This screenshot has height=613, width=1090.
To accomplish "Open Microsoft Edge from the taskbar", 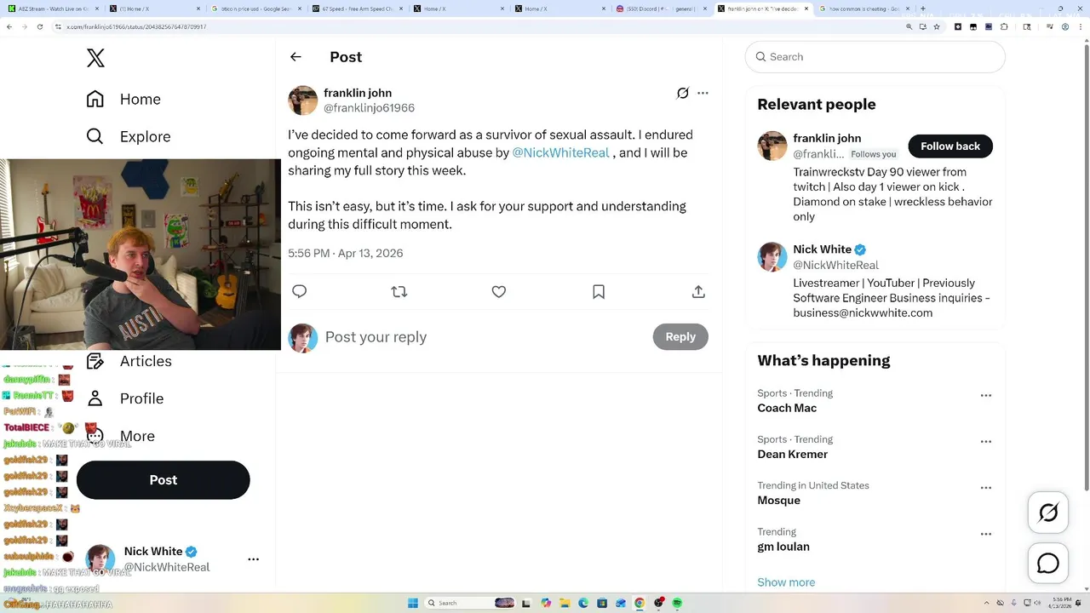I will 583,603.
